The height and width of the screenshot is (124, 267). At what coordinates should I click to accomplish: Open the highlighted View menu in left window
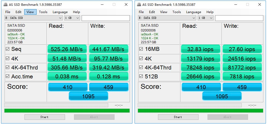[30, 12]
